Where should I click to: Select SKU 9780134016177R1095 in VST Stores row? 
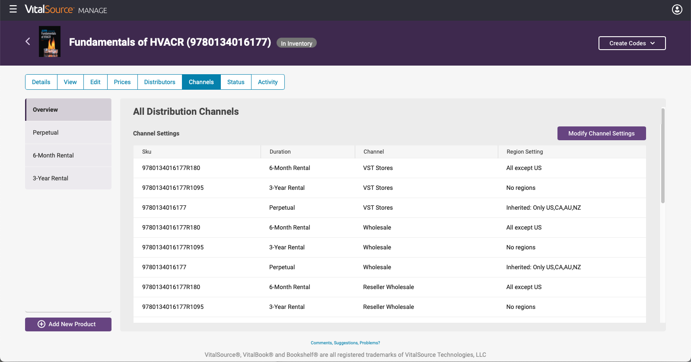click(x=173, y=188)
